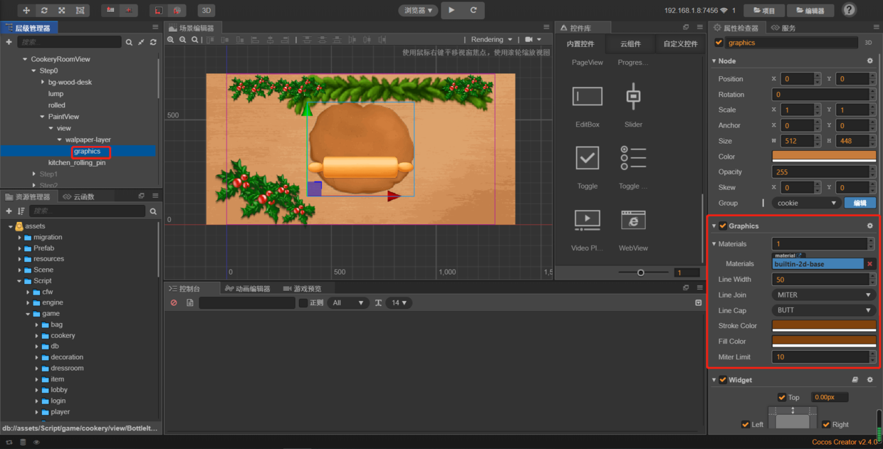Select the Slider control icon
The width and height of the screenshot is (883, 449).
pos(633,96)
